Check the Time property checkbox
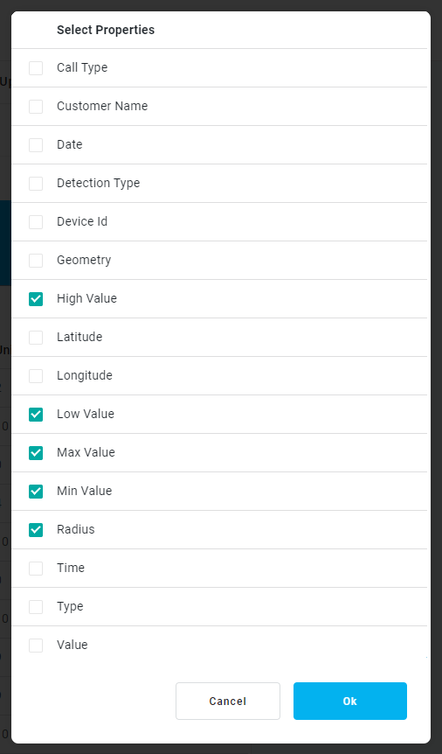This screenshot has height=754, width=442. click(36, 569)
